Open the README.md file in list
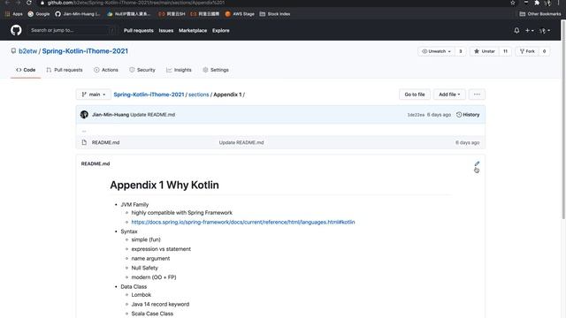566x318 pixels. 105,142
